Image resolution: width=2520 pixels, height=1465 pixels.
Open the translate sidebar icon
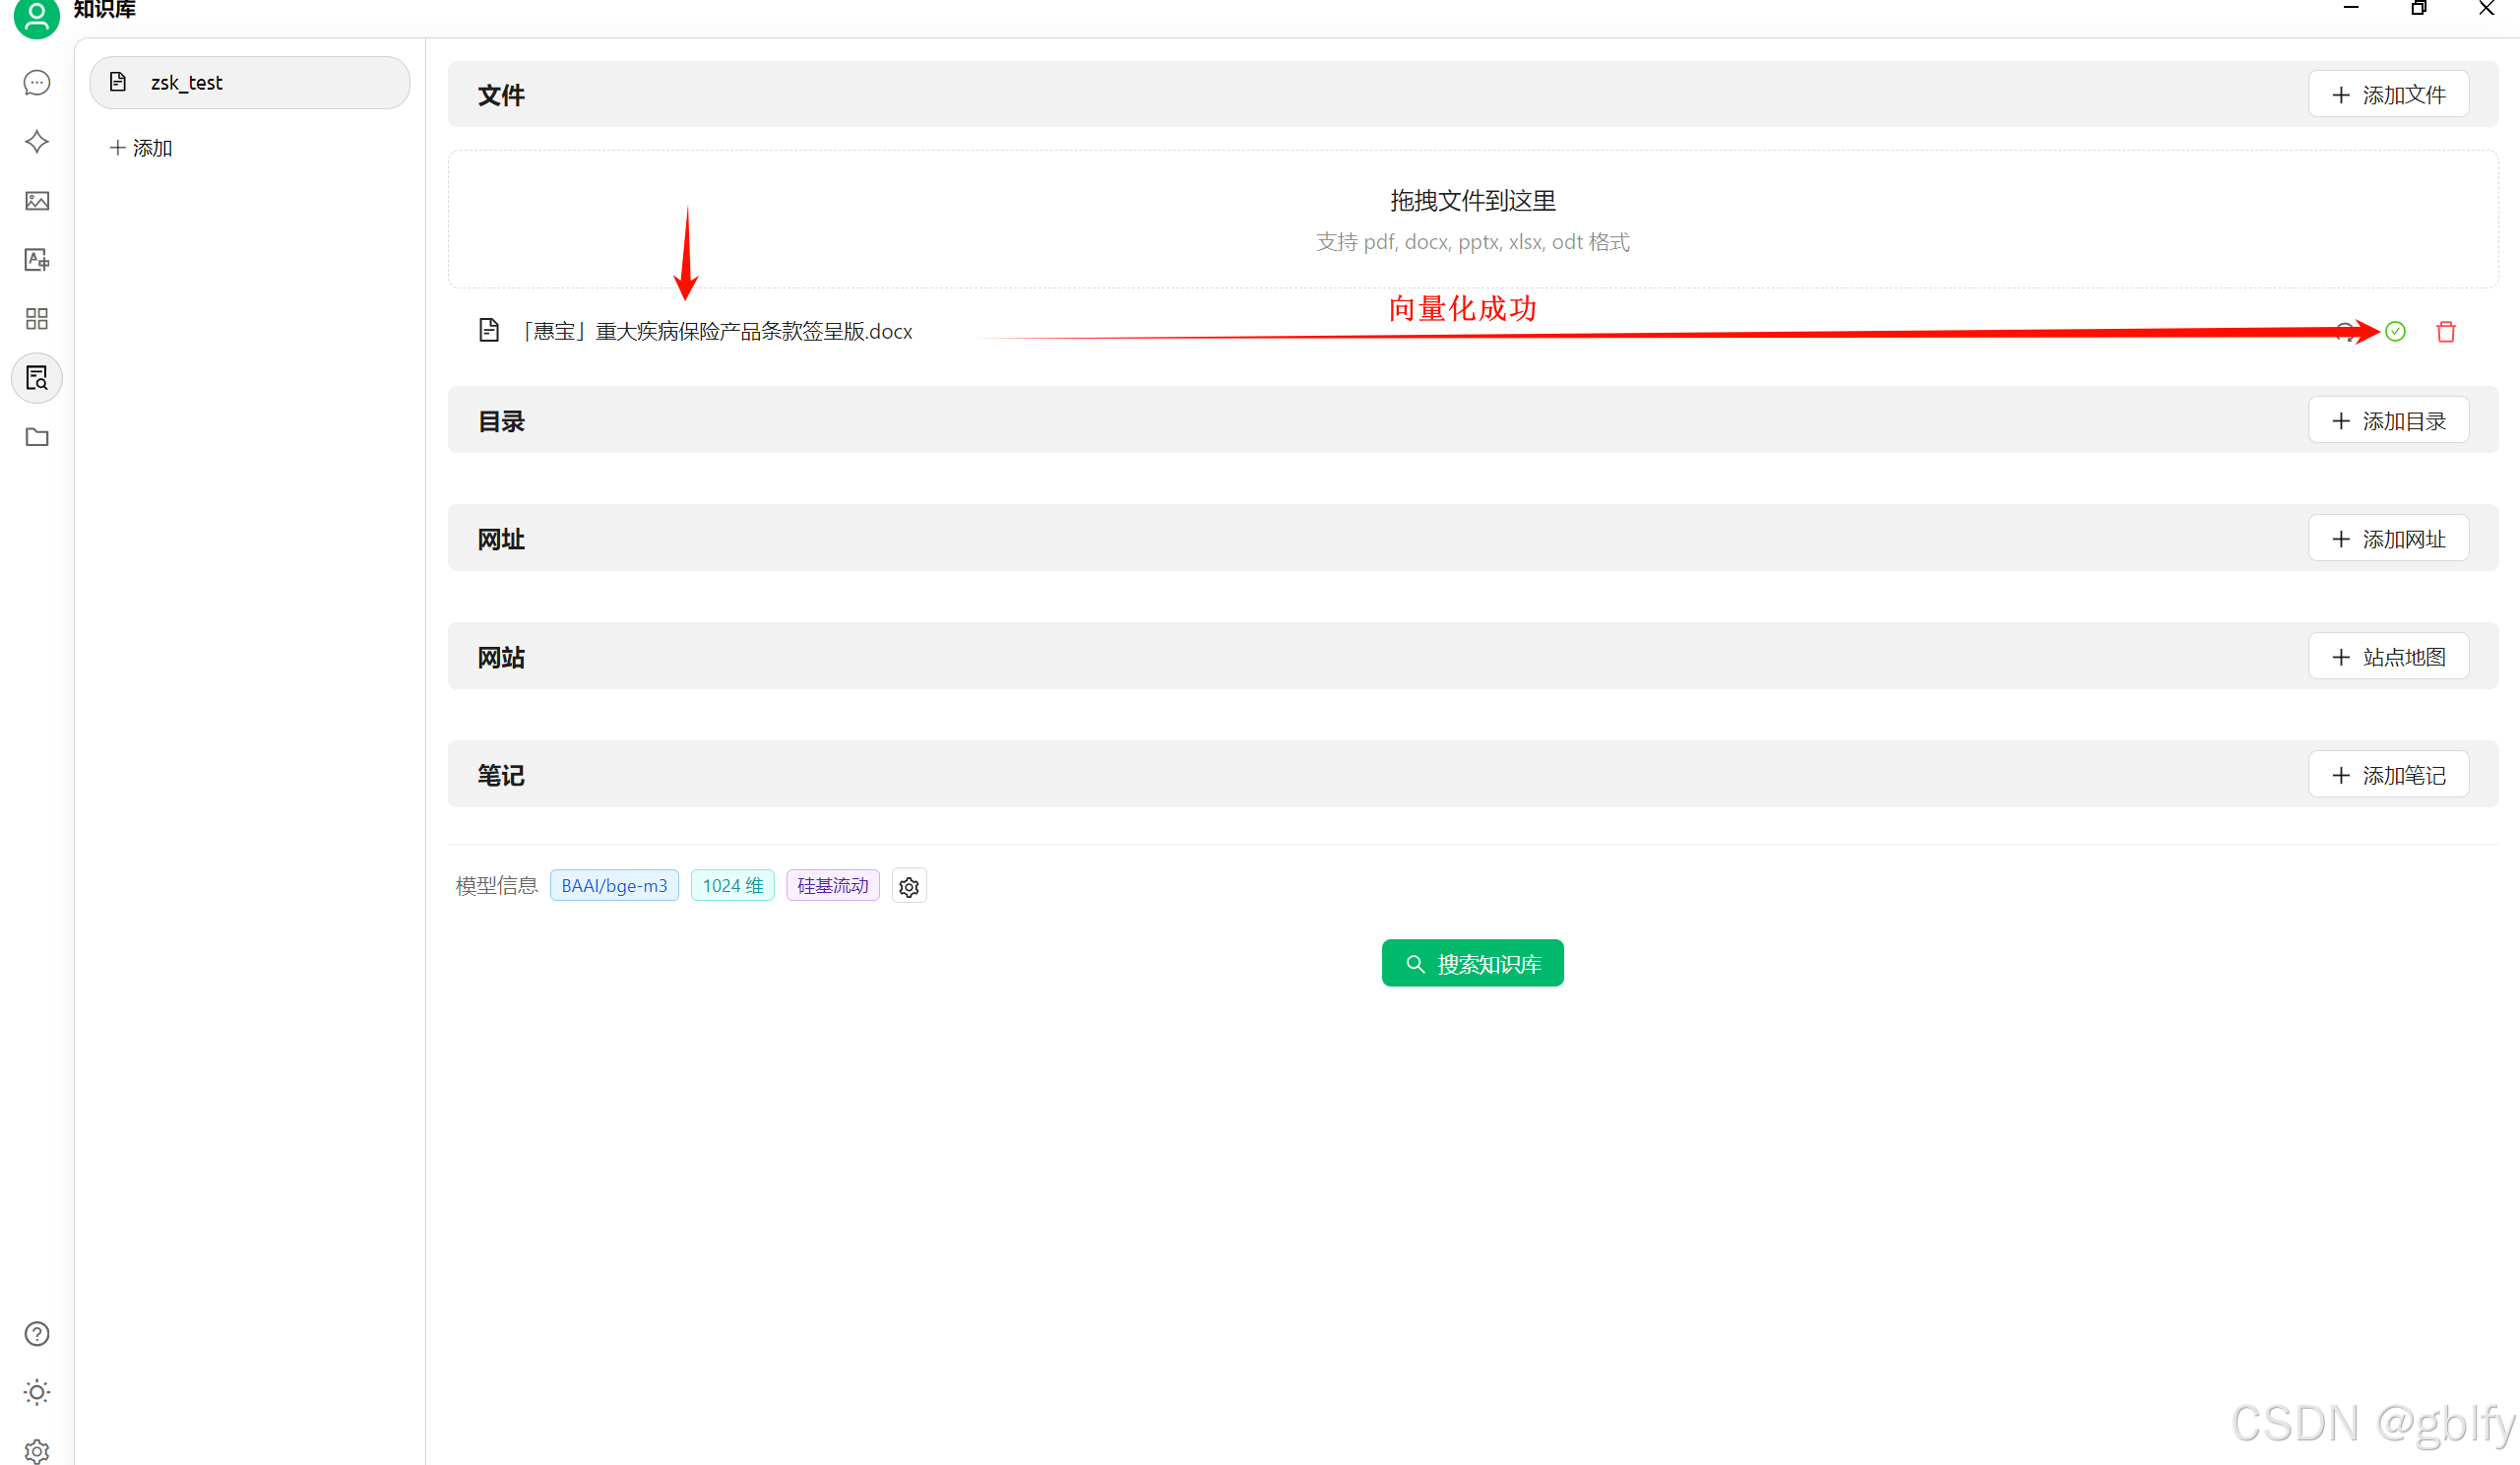tap(37, 260)
